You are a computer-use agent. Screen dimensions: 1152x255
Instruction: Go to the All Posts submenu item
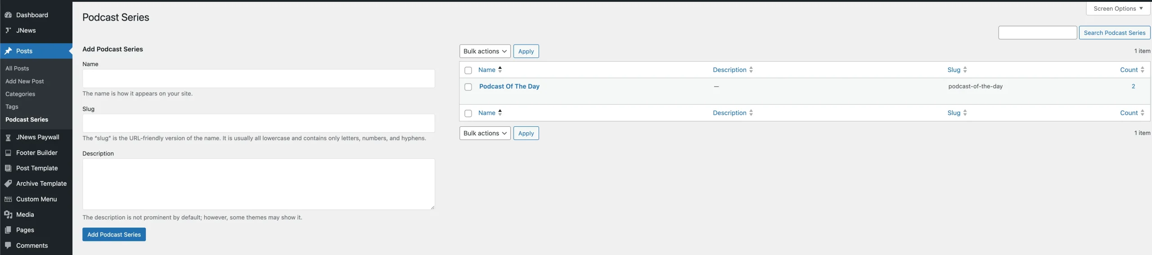pyautogui.click(x=17, y=68)
